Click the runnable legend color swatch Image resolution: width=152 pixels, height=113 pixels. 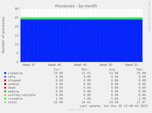point(5,99)
